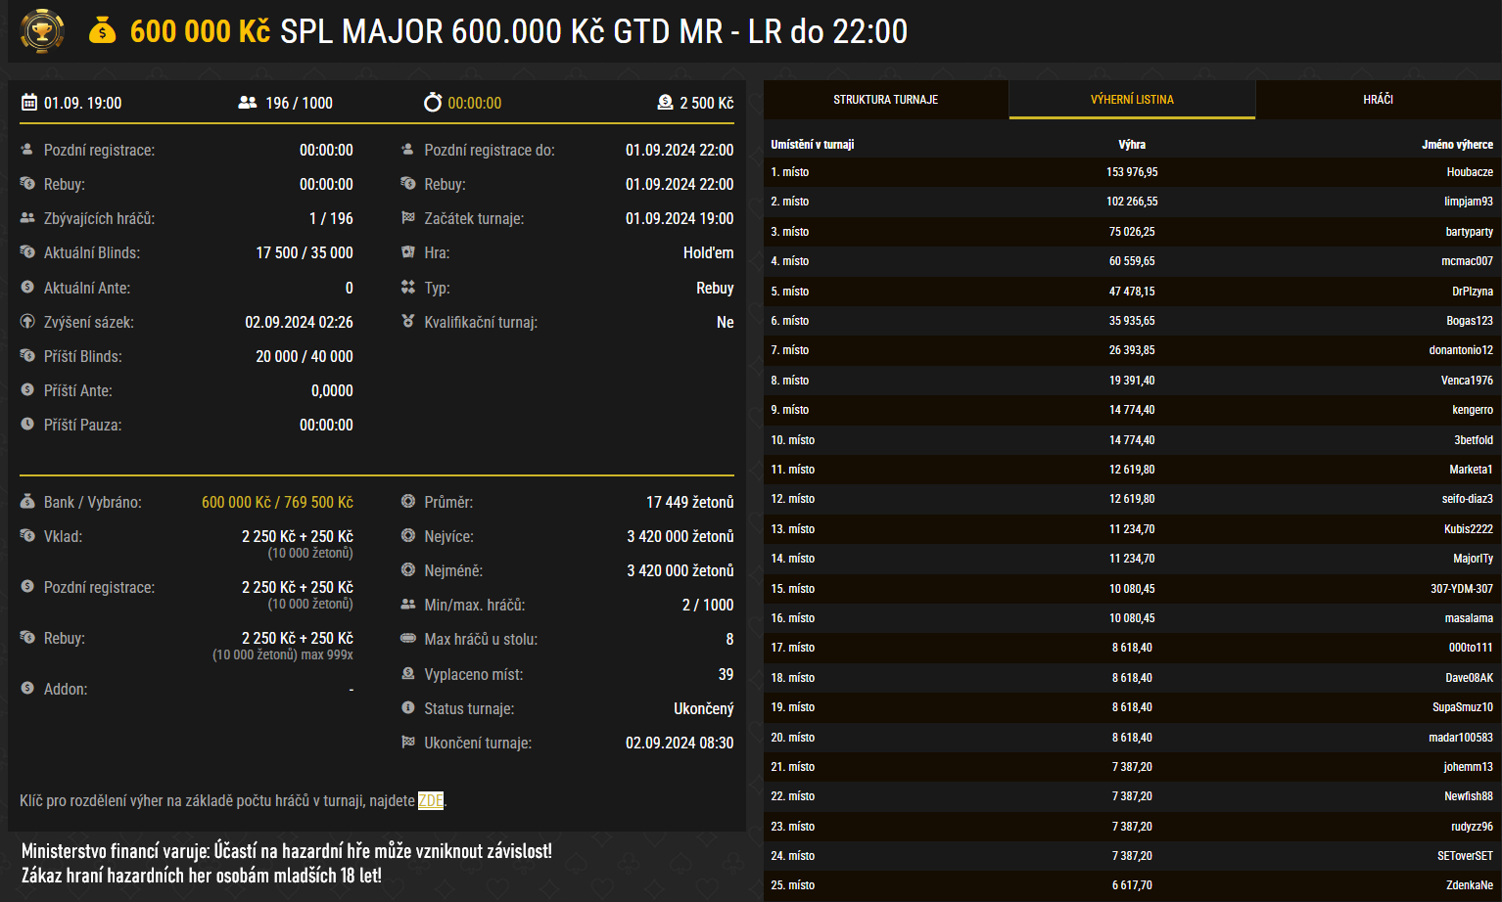Screen dimensions: 1502x902
Task: Select player Venca1976
Action: click(x=1467, y=381)
